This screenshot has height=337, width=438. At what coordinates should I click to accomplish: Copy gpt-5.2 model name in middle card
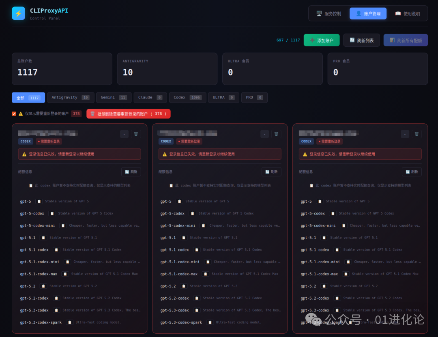pos(184,286)
